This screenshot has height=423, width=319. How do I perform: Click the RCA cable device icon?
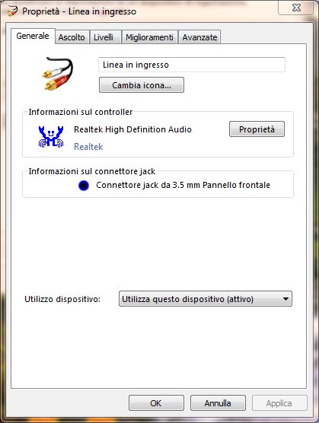point(57,73)
